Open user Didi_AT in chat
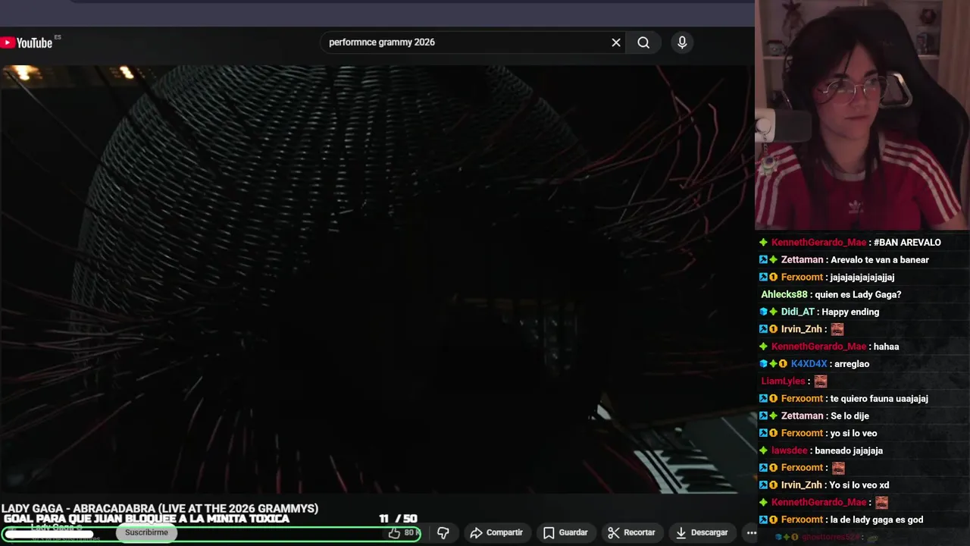 pos(797,312)
